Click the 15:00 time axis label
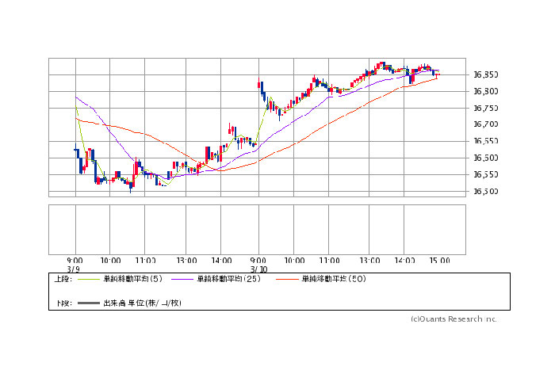The height and width of the screenshot is (370, 555). point(439,260)
